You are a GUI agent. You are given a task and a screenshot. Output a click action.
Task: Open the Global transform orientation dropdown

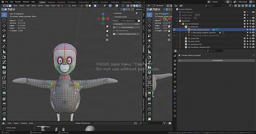pos(74,5)
